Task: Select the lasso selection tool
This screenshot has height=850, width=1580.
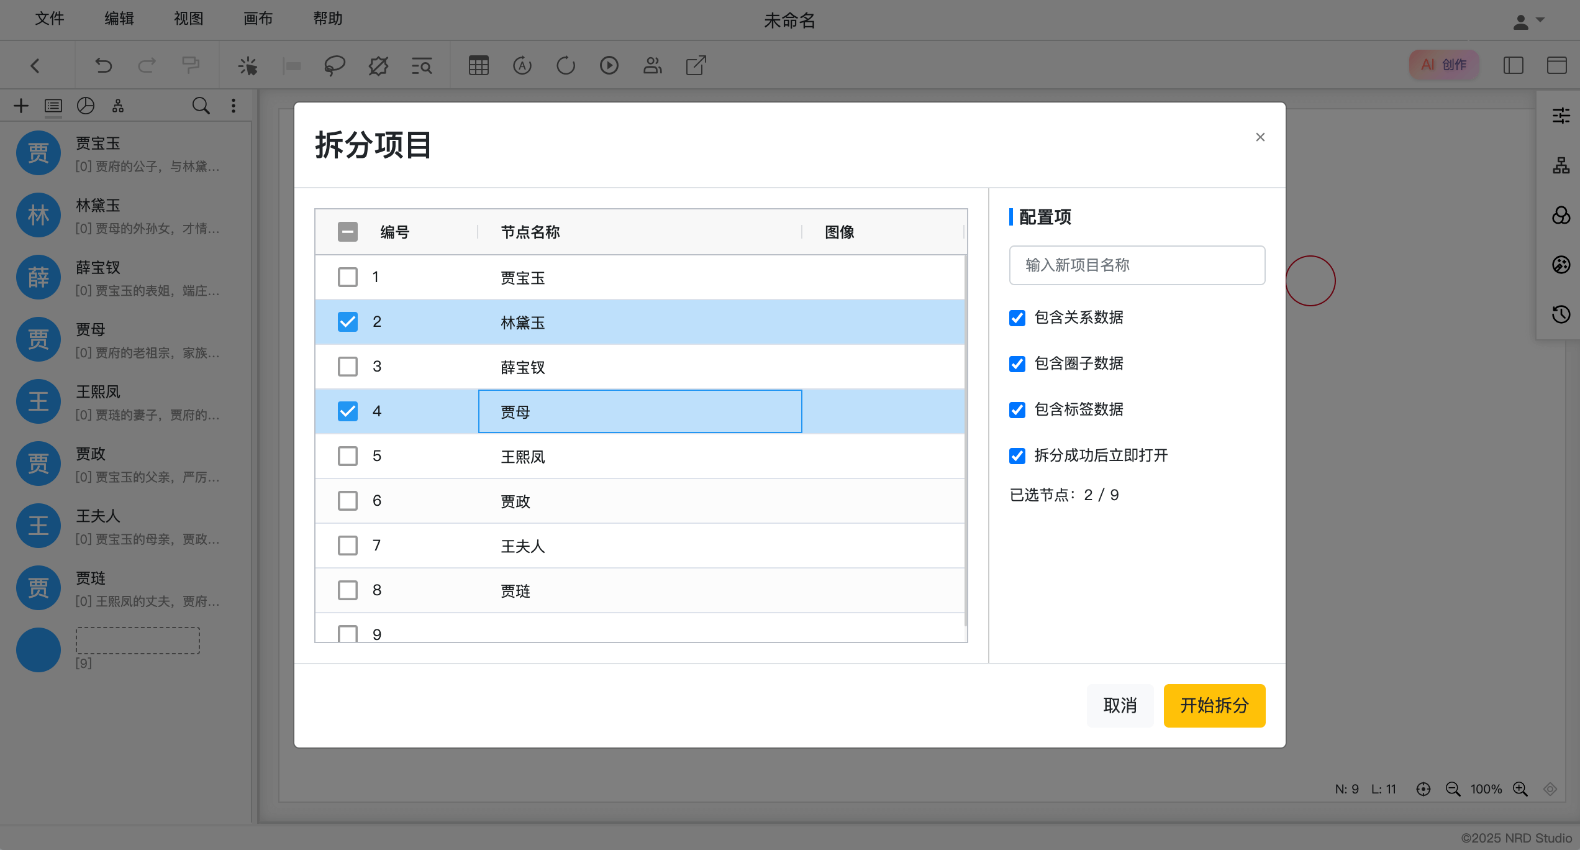Action: pos(335,65)
